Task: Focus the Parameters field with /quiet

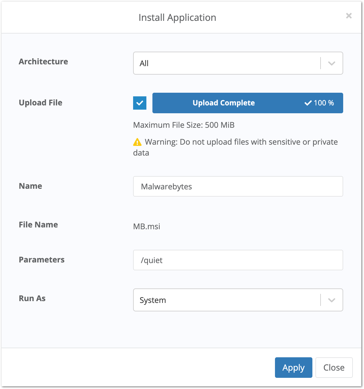Action: pyautogui.click(x=238, y=260)
